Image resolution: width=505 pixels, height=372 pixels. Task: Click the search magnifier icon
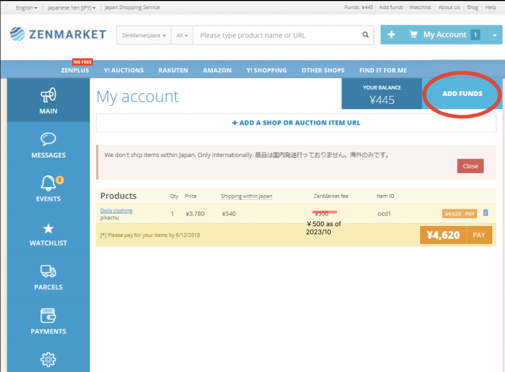pos(365,35)
